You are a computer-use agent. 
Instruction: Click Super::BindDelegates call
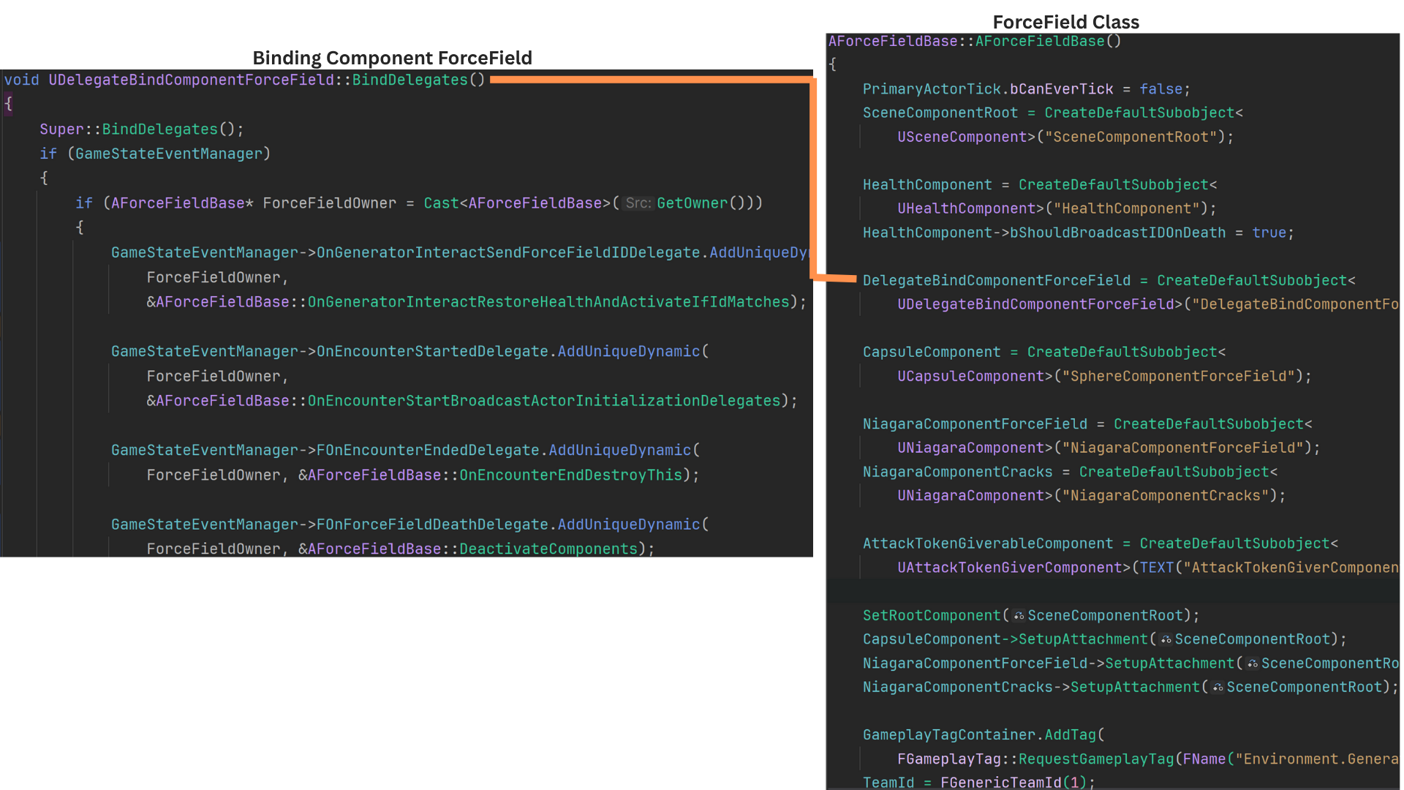(x=159, y=129)
